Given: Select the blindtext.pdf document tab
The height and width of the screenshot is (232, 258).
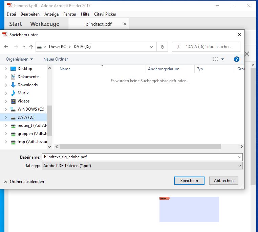Looking at the screenshot, I should tap(99, 24).
